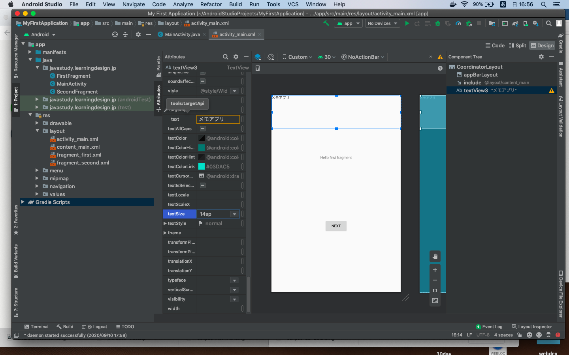Click the zoom to fit screen icon
This screenshot has width=569, height=355.
435,301
